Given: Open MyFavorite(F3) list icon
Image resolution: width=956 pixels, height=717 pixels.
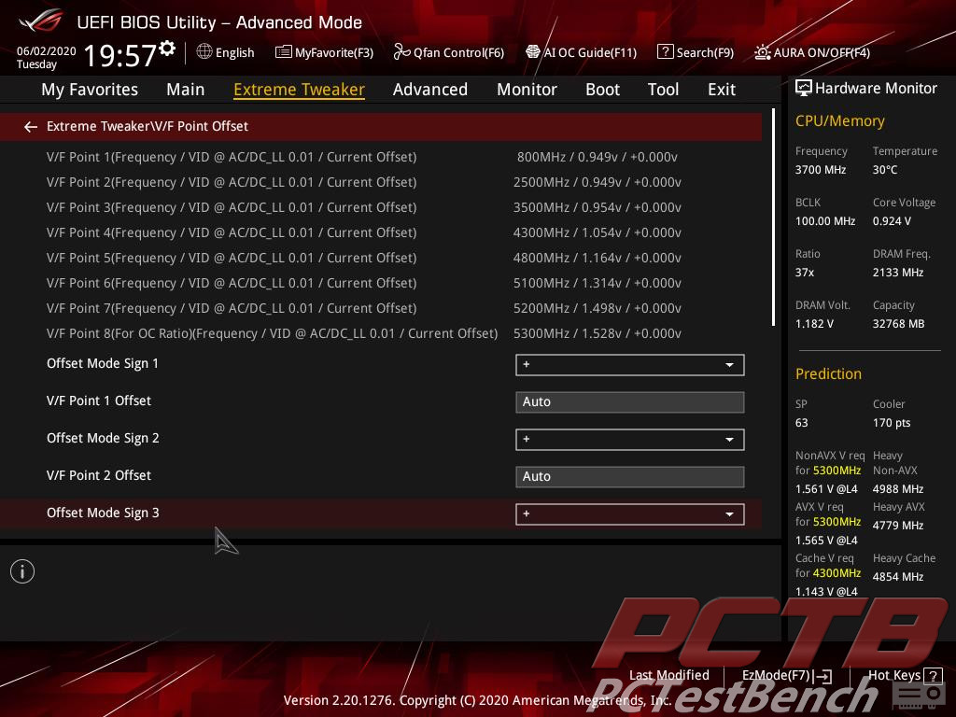Looking at the screenshot, I should coord(283,52).
